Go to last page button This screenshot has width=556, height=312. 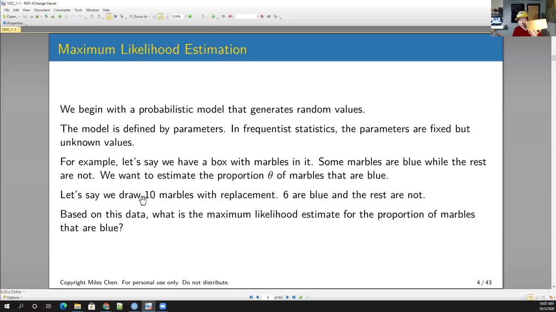click(294, 297)
